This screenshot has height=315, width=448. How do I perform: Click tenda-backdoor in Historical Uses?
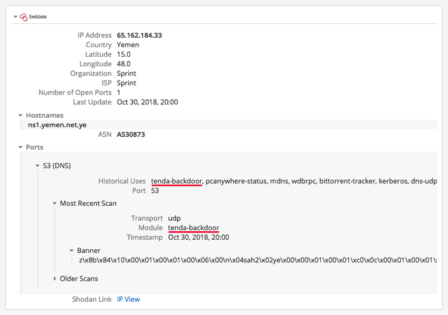(x=177, y=181)
